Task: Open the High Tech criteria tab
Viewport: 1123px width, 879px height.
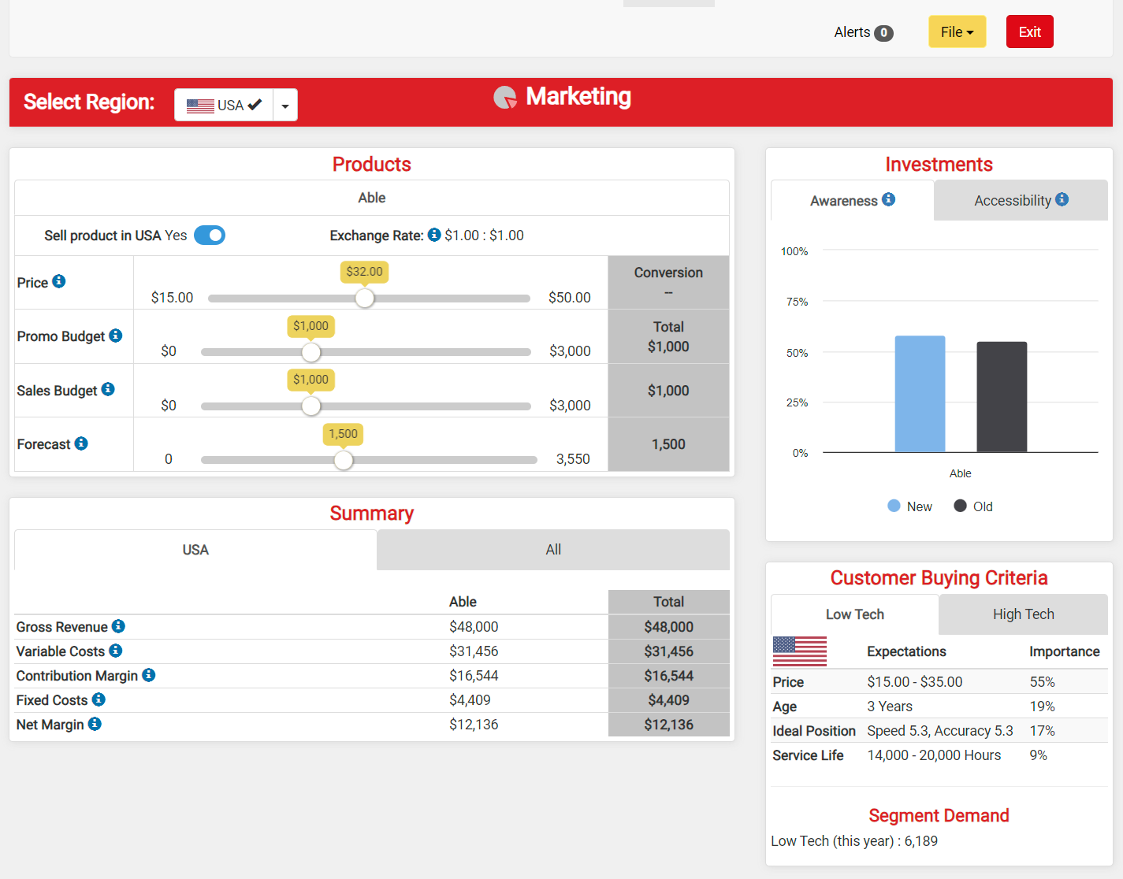Action: click(x=1023, y=614)
